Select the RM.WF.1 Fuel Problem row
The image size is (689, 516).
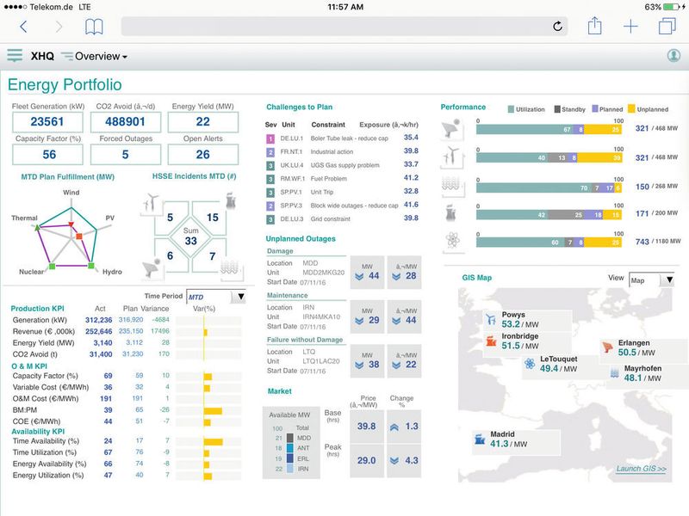(342, 179)
